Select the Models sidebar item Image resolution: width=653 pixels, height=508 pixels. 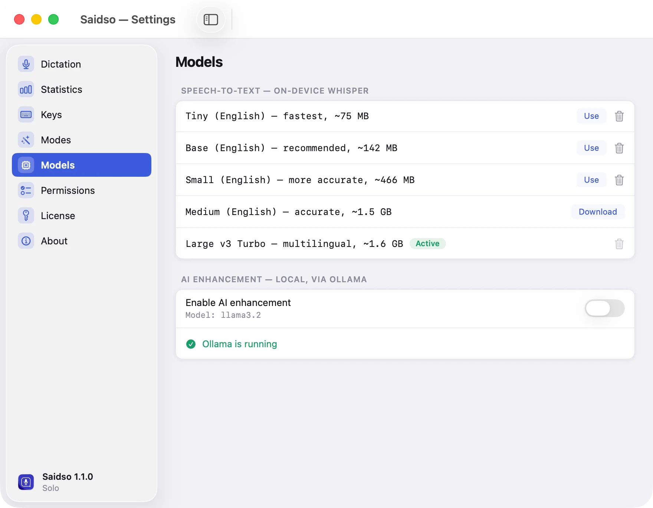click(82, 165)
